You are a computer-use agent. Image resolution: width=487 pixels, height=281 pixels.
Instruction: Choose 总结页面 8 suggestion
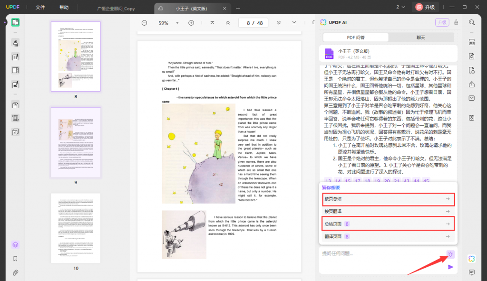click(x=388, y=224)
